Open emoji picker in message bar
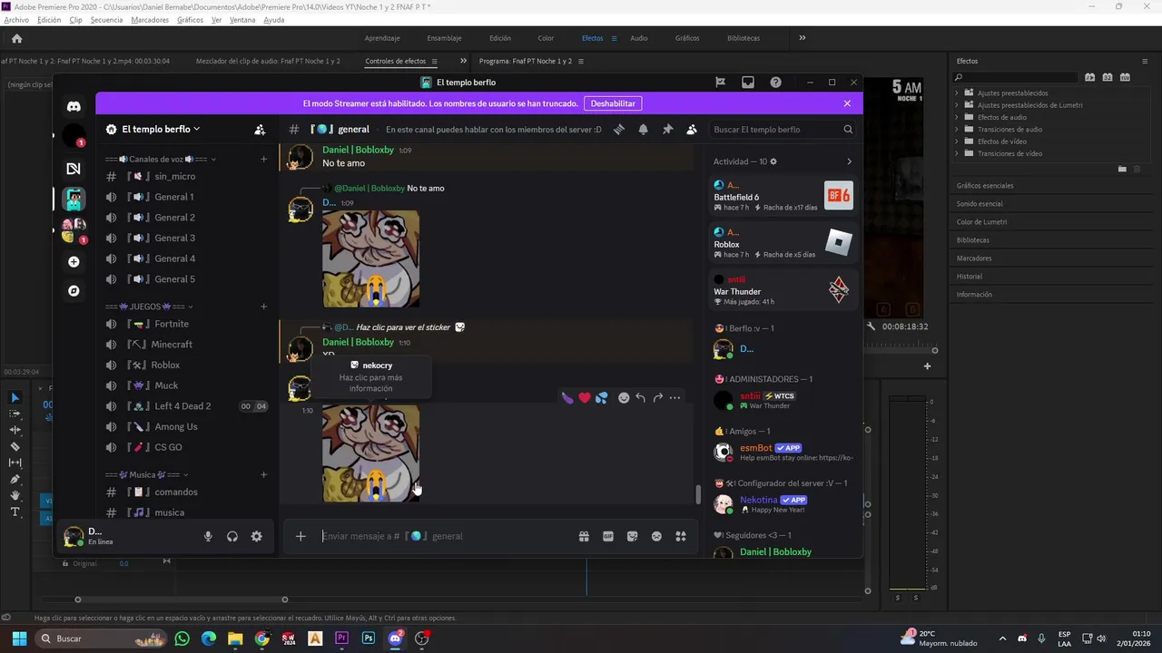The image size is (1162, 653). click(x=656, y=537)
